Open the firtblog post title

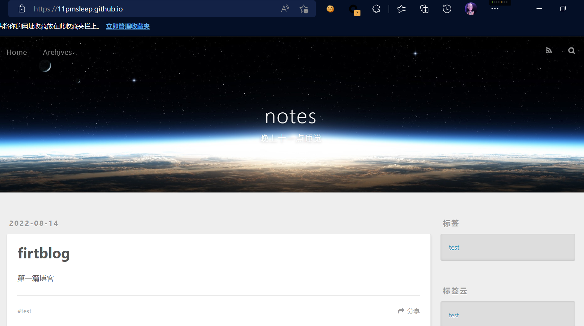[x=44, y=253]
